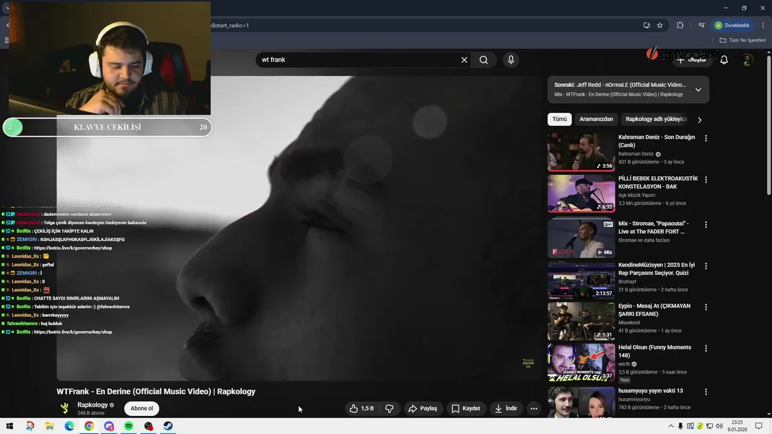Click the YouTube page vertical scrollbar
Screen dimensions: 772x434
[768, 125]
